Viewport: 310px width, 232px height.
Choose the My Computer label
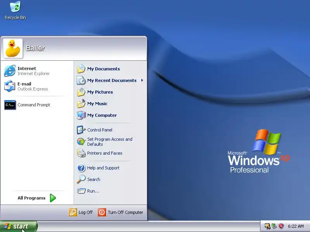tap(102, 115)
